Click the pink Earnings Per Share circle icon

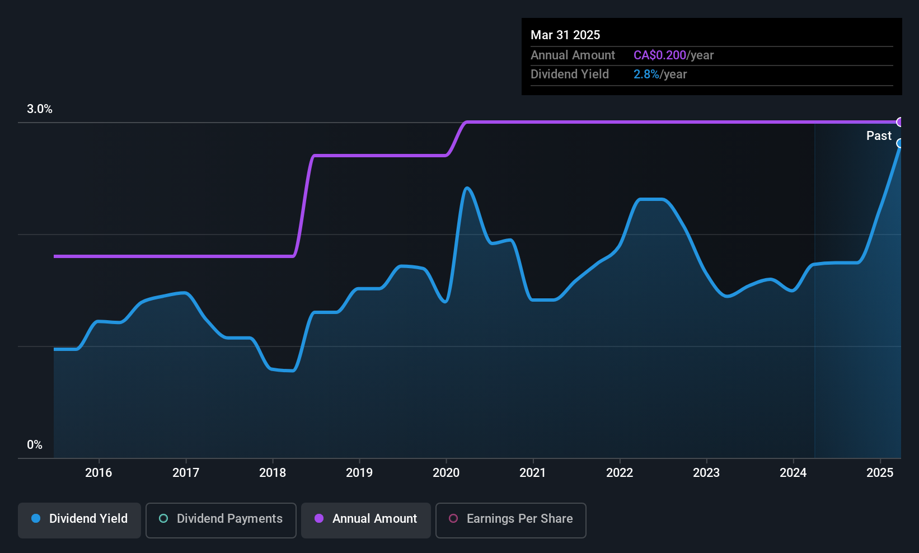(453, 519)
